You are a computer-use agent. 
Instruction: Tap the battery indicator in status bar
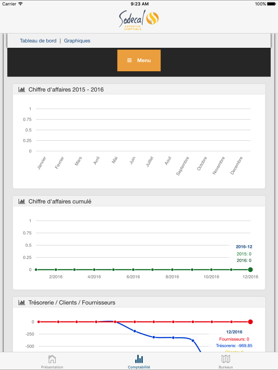[x=272, y=4]
